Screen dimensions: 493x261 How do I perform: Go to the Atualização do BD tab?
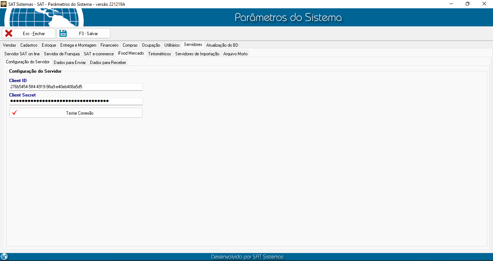pos(222,45)
